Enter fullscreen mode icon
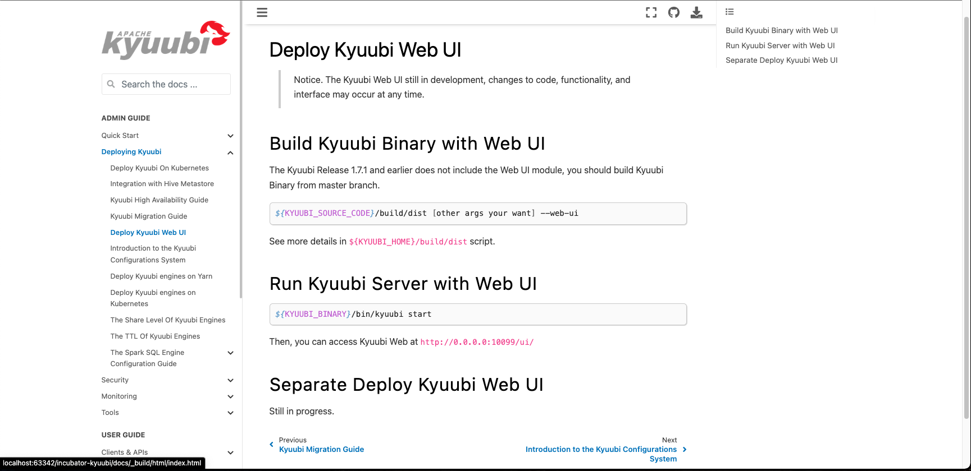Screen dimensions: 971x471 (x=651, y=12)
